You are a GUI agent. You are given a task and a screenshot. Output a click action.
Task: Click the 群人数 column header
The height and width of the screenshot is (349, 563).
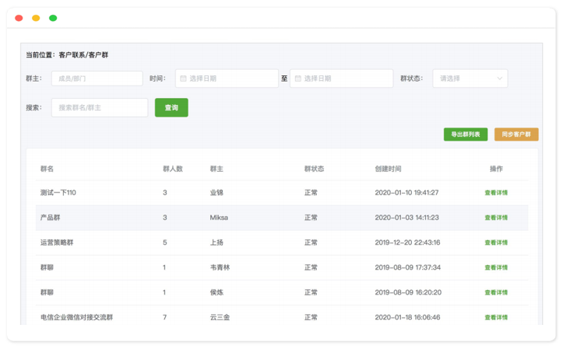click(172, 169)
